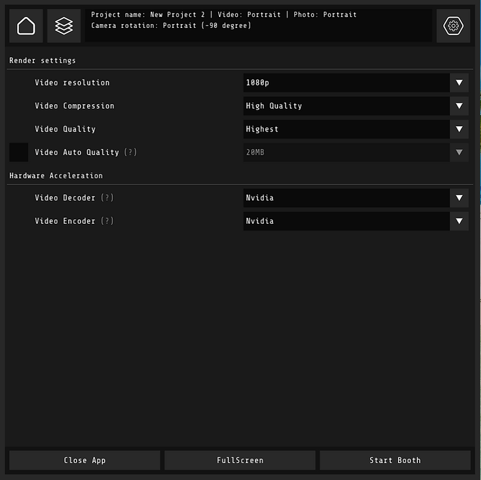Show help for Video Decoder (?)
Viewport: 481px width, 480px height.
(107, 198)
